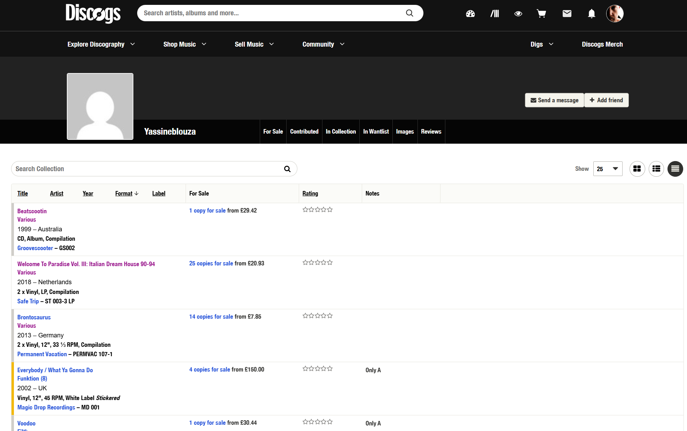
Task: Open the notifications bell icon
Action: [592, 14]
